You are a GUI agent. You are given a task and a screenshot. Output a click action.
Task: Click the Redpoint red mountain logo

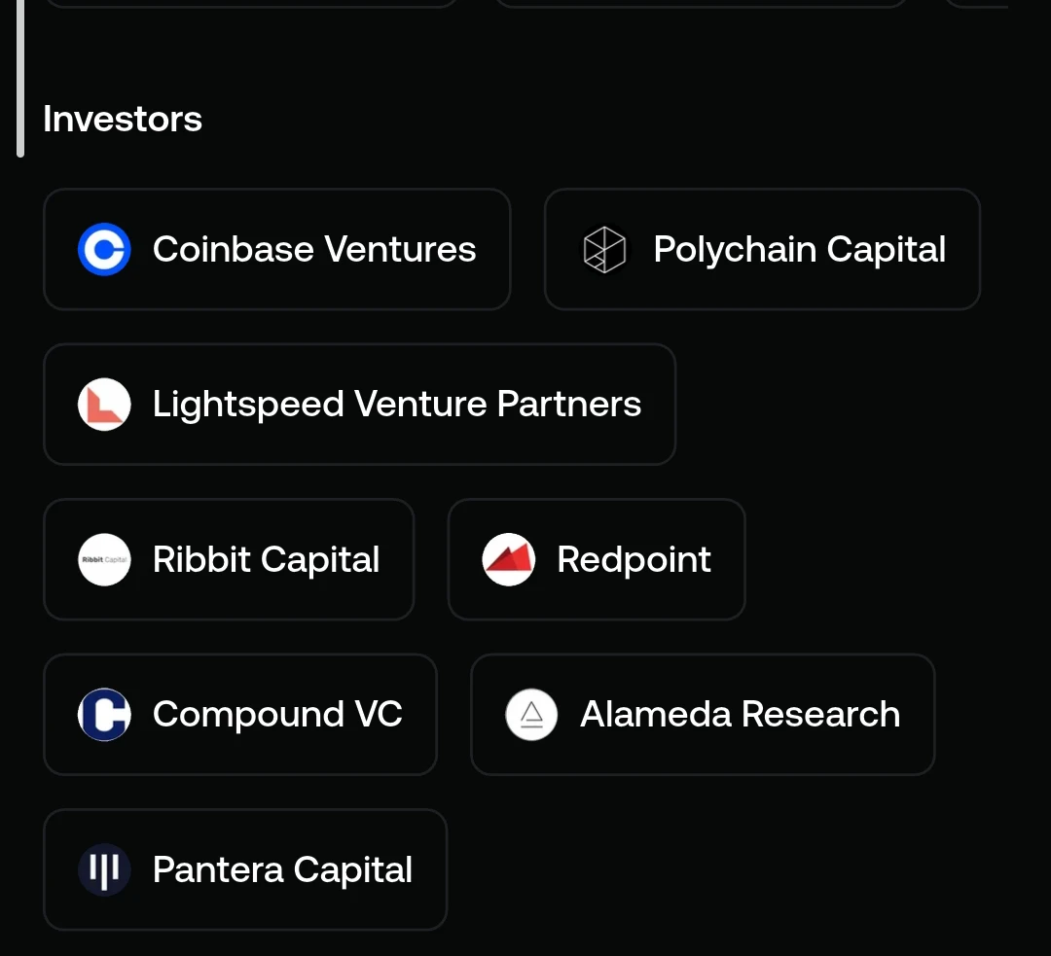coord(509,559)
